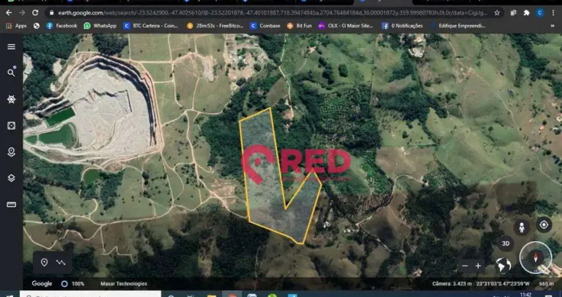562x297 pixels.
Task: Expand hidden bookmarks chevron
Action: tap(552, 26)
